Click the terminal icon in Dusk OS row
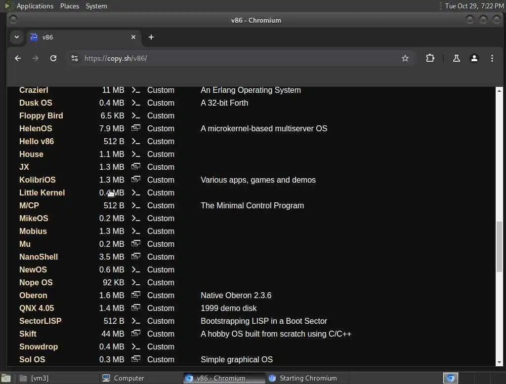This screenshot has height=384, width=506. click(x=136, y=103)
